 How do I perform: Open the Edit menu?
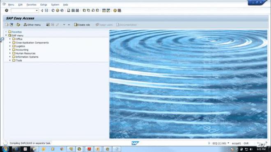tap(21, 5)
